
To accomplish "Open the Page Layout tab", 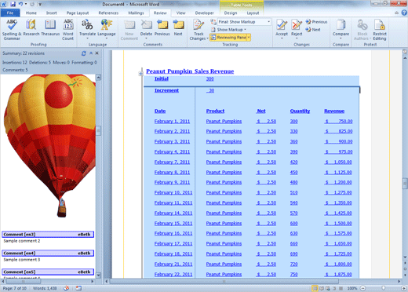I will click(78, 13).
